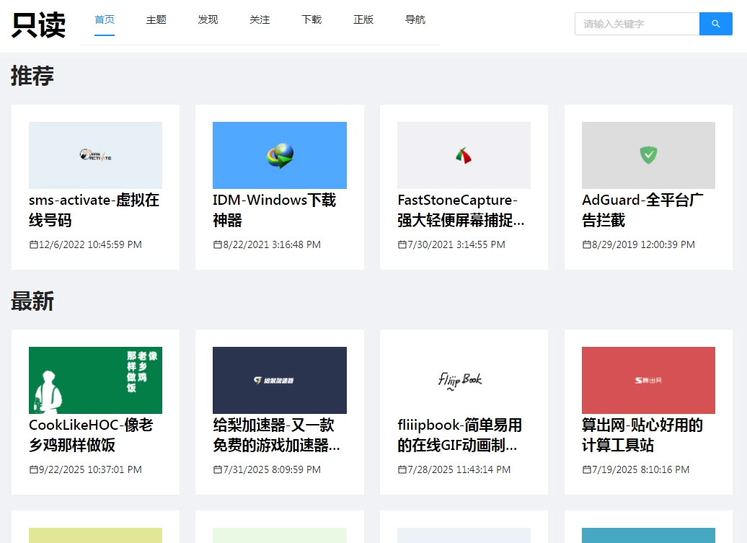Click the AdGuard green shield icon

[648, 154]
